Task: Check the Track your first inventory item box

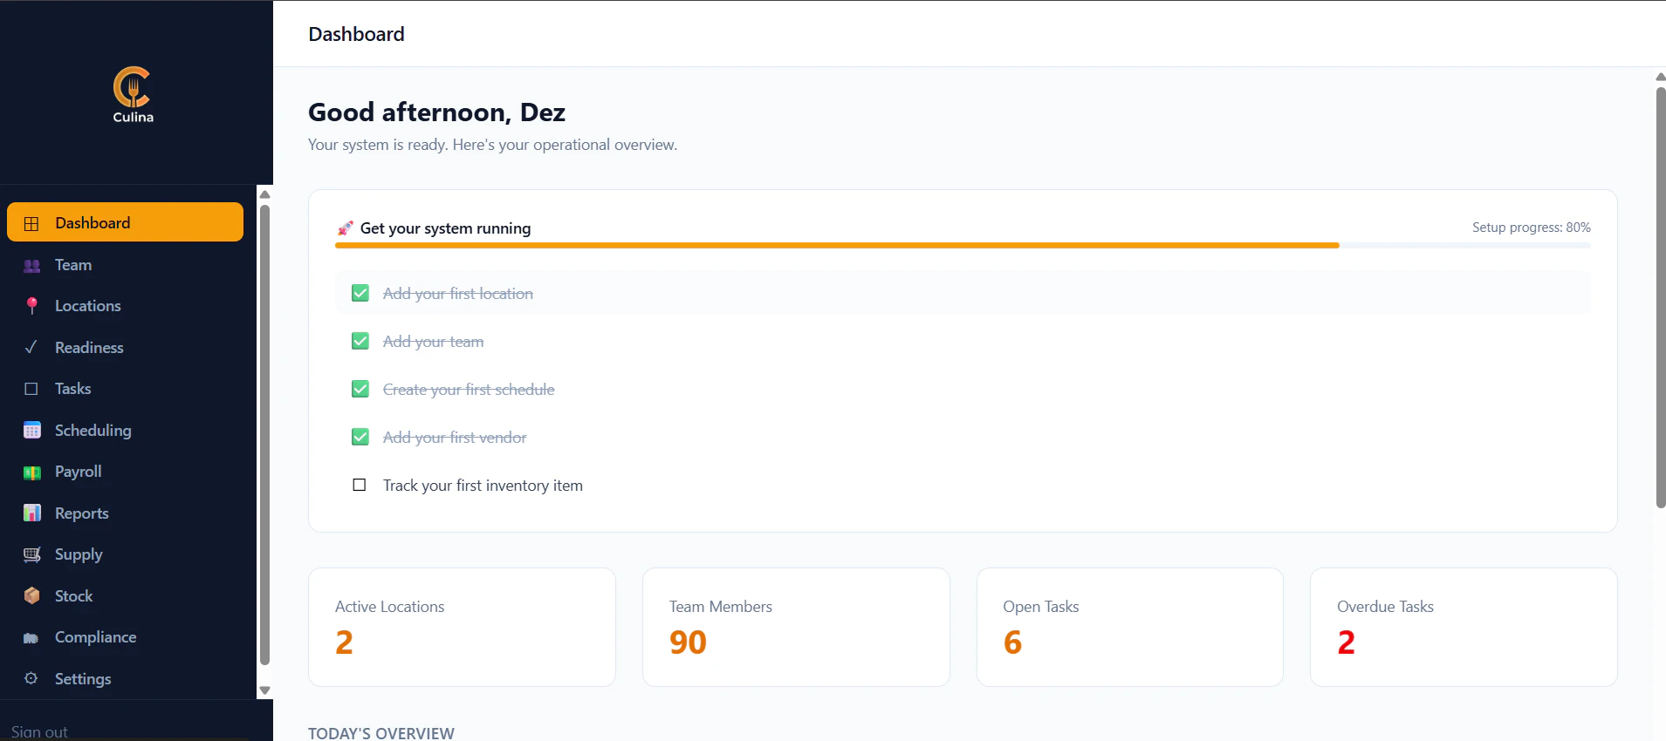Action: coord(359,485)
